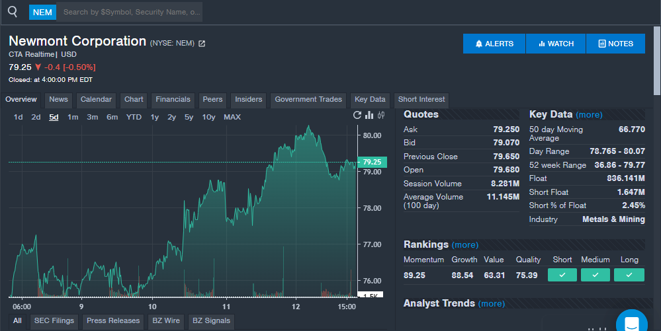Open the Insiders tab
This screenshot has width=661, height=331.
(248, 100)
